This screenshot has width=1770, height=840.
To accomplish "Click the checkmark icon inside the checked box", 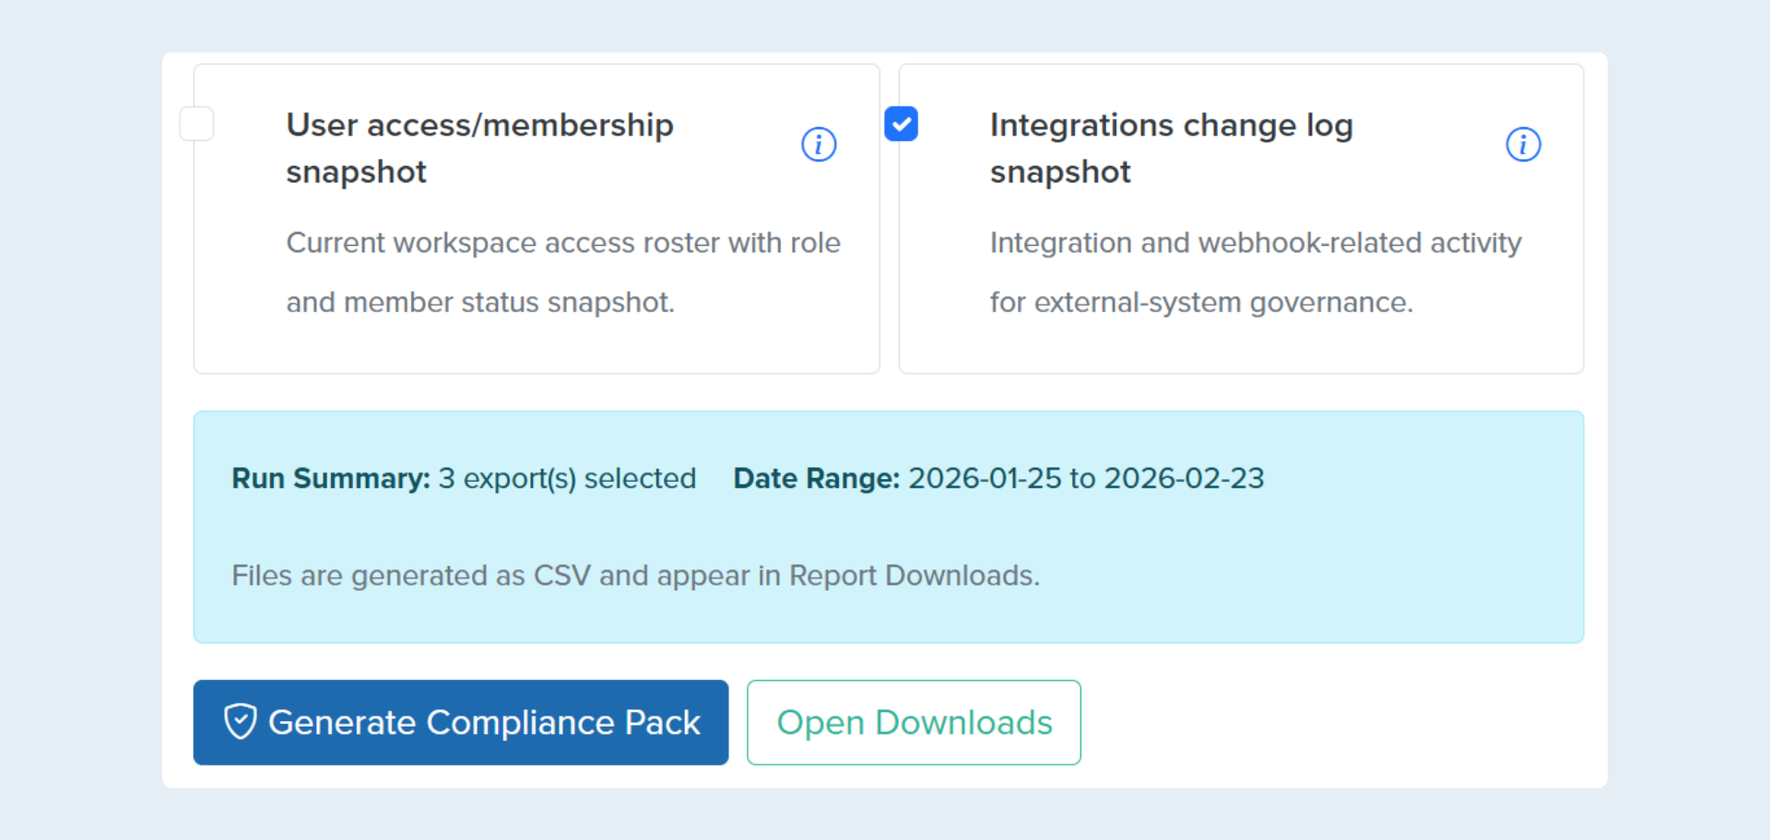I will 901,123.
